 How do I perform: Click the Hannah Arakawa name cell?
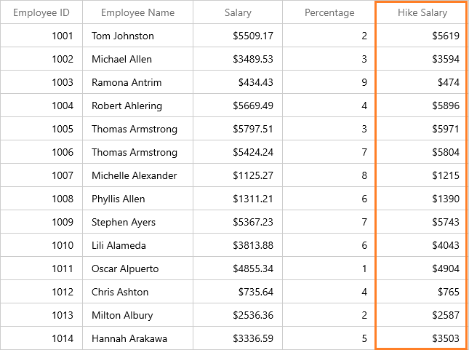[129, 338]
